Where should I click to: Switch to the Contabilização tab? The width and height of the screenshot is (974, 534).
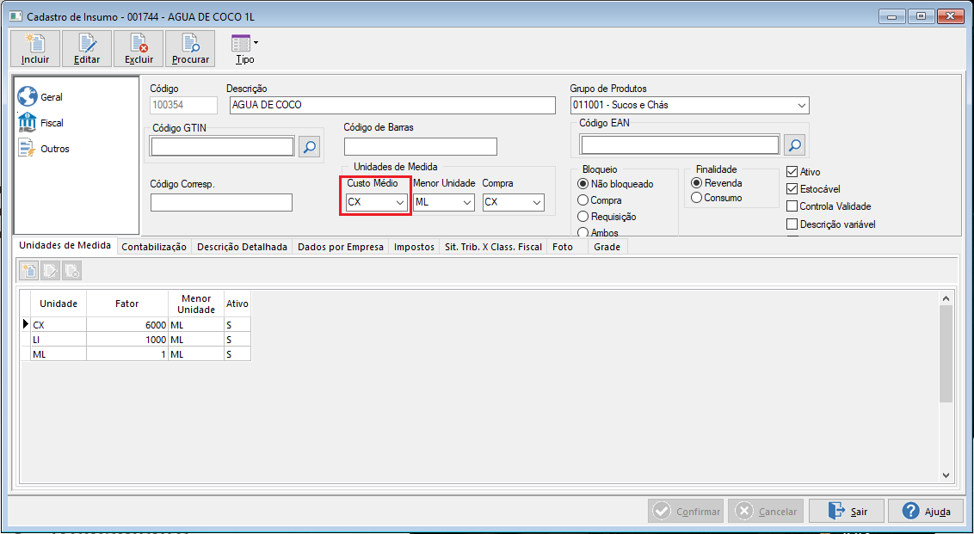[x=154, y=247]
